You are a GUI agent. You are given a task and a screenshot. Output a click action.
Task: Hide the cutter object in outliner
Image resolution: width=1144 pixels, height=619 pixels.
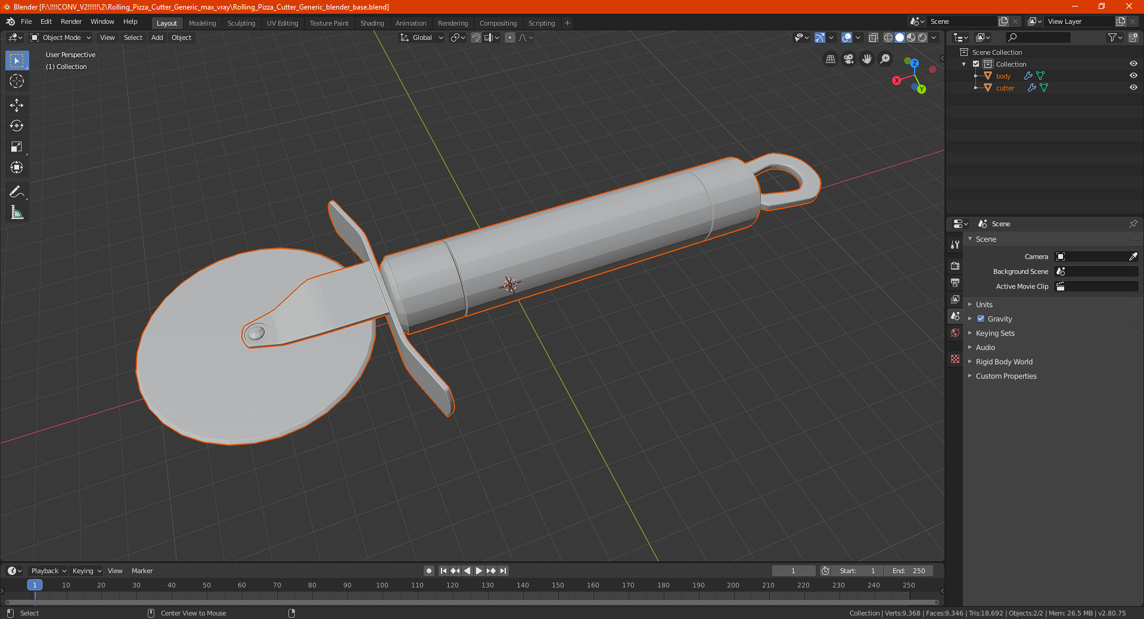click(1133, 87)
